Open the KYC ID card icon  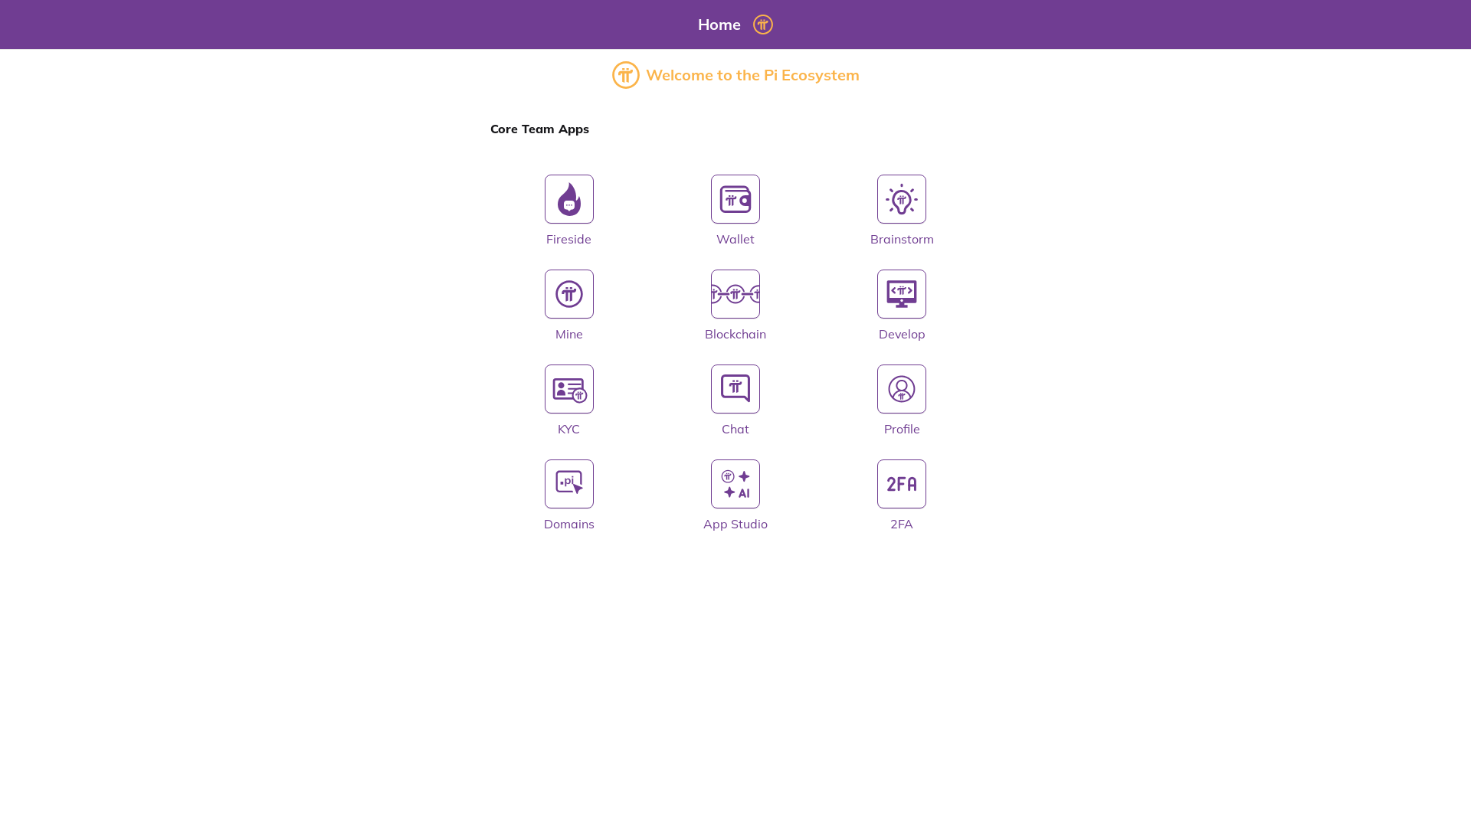pos(568,389)
